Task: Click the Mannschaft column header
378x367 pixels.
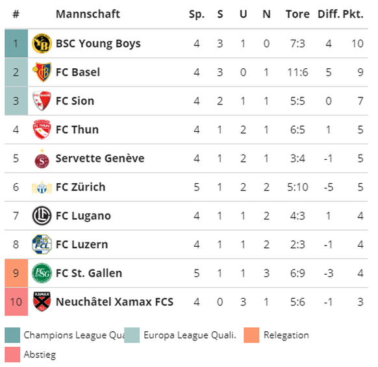Action: [x=88, y=14]
